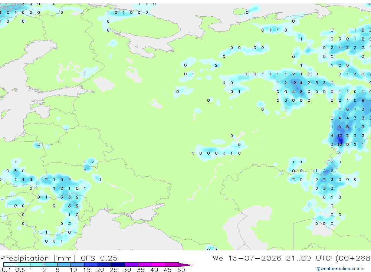This screenshot has width=371, height=272.
Task: Pick the 35–40 mm legend color swatch
Action: pyautogui.click(x=145, y=265)
